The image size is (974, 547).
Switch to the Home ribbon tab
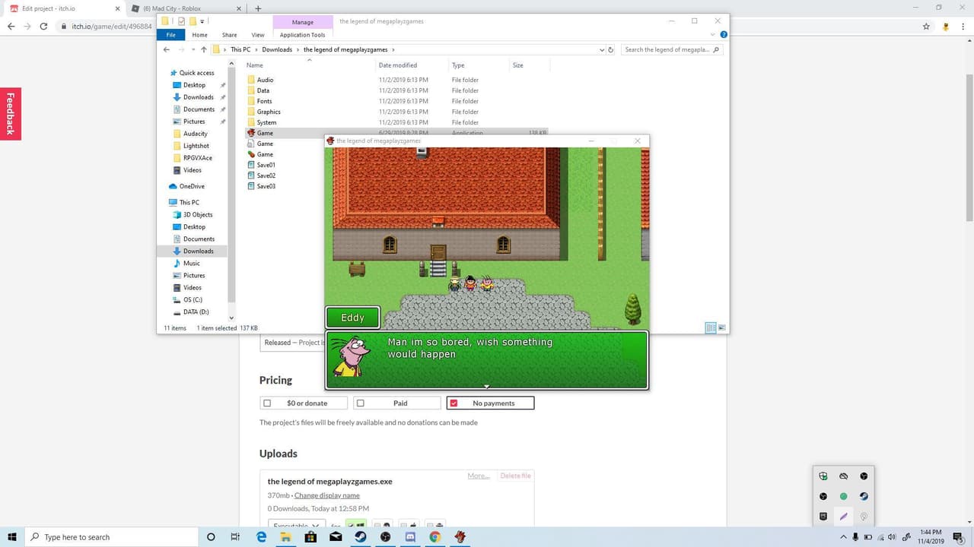[x=199, y=35]
